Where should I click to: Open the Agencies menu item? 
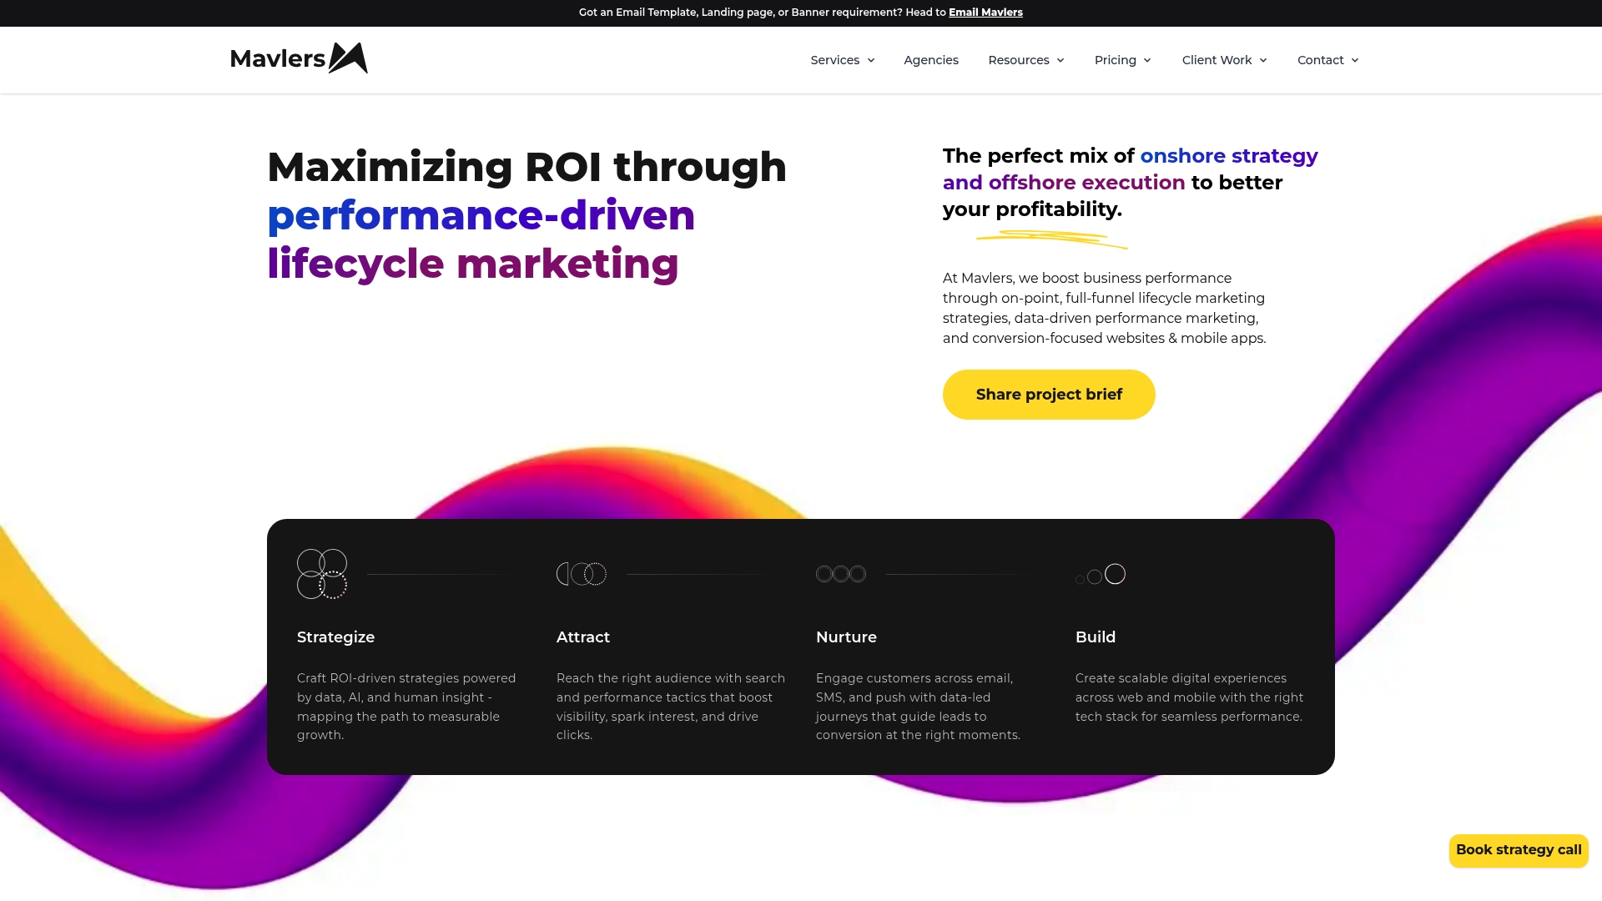click(x=931, y=60)
